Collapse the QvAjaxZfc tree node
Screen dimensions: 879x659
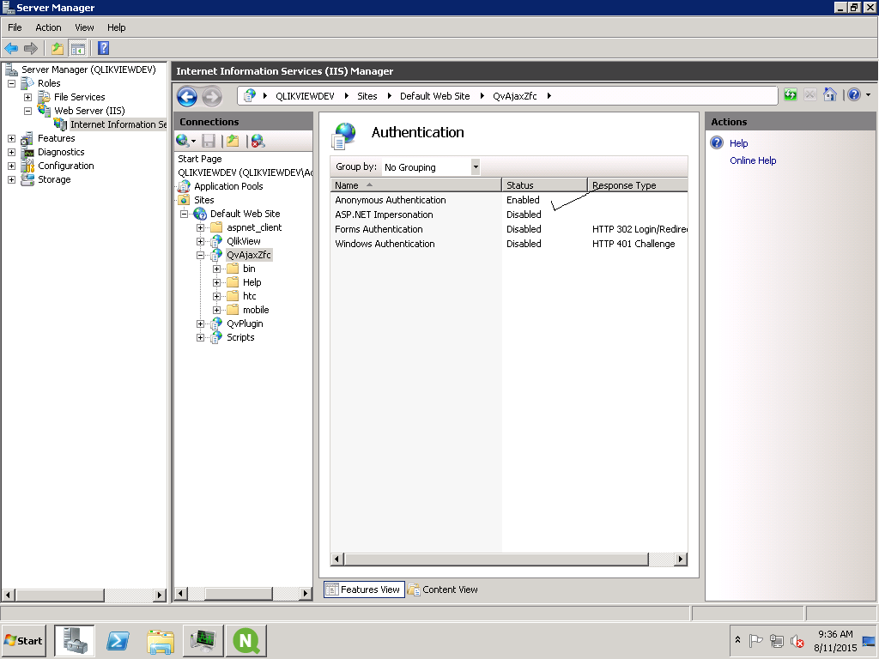[x=201, y=255]
